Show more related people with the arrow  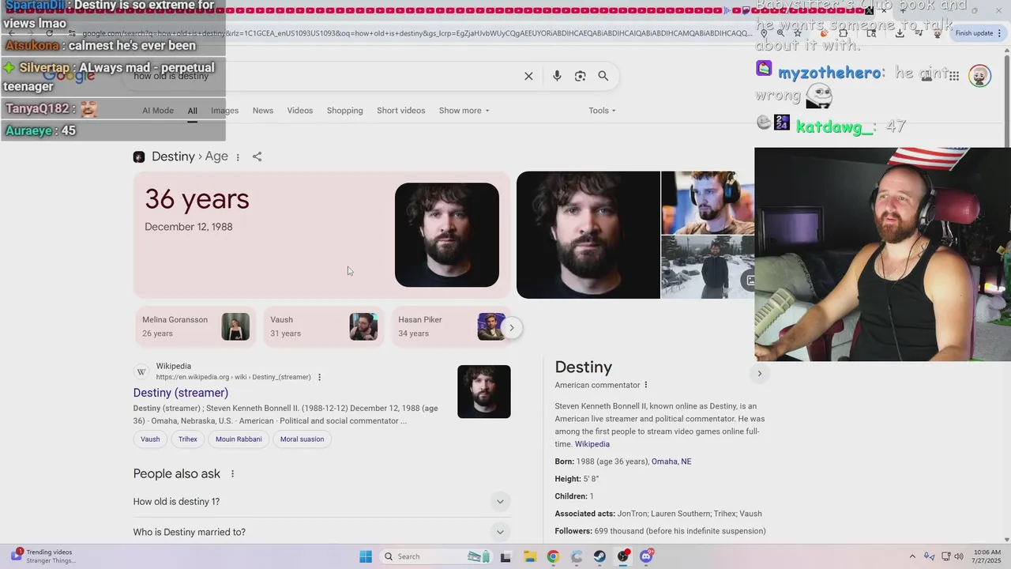511,327
